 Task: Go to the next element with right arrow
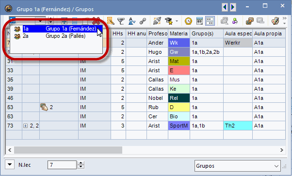click(233, 7)
